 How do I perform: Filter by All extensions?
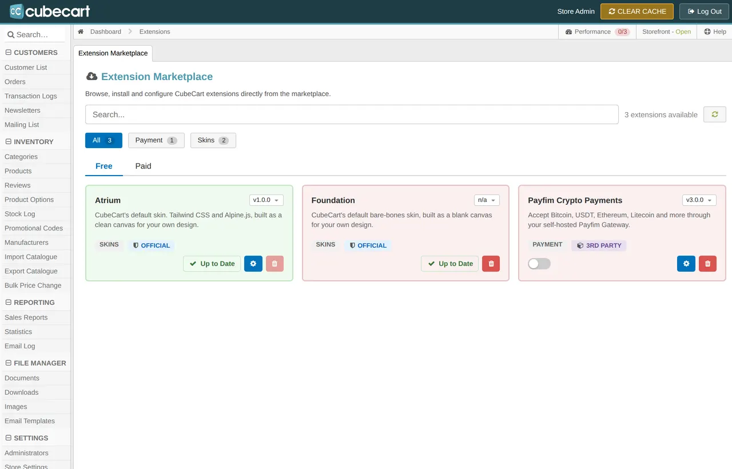point(104,140)
